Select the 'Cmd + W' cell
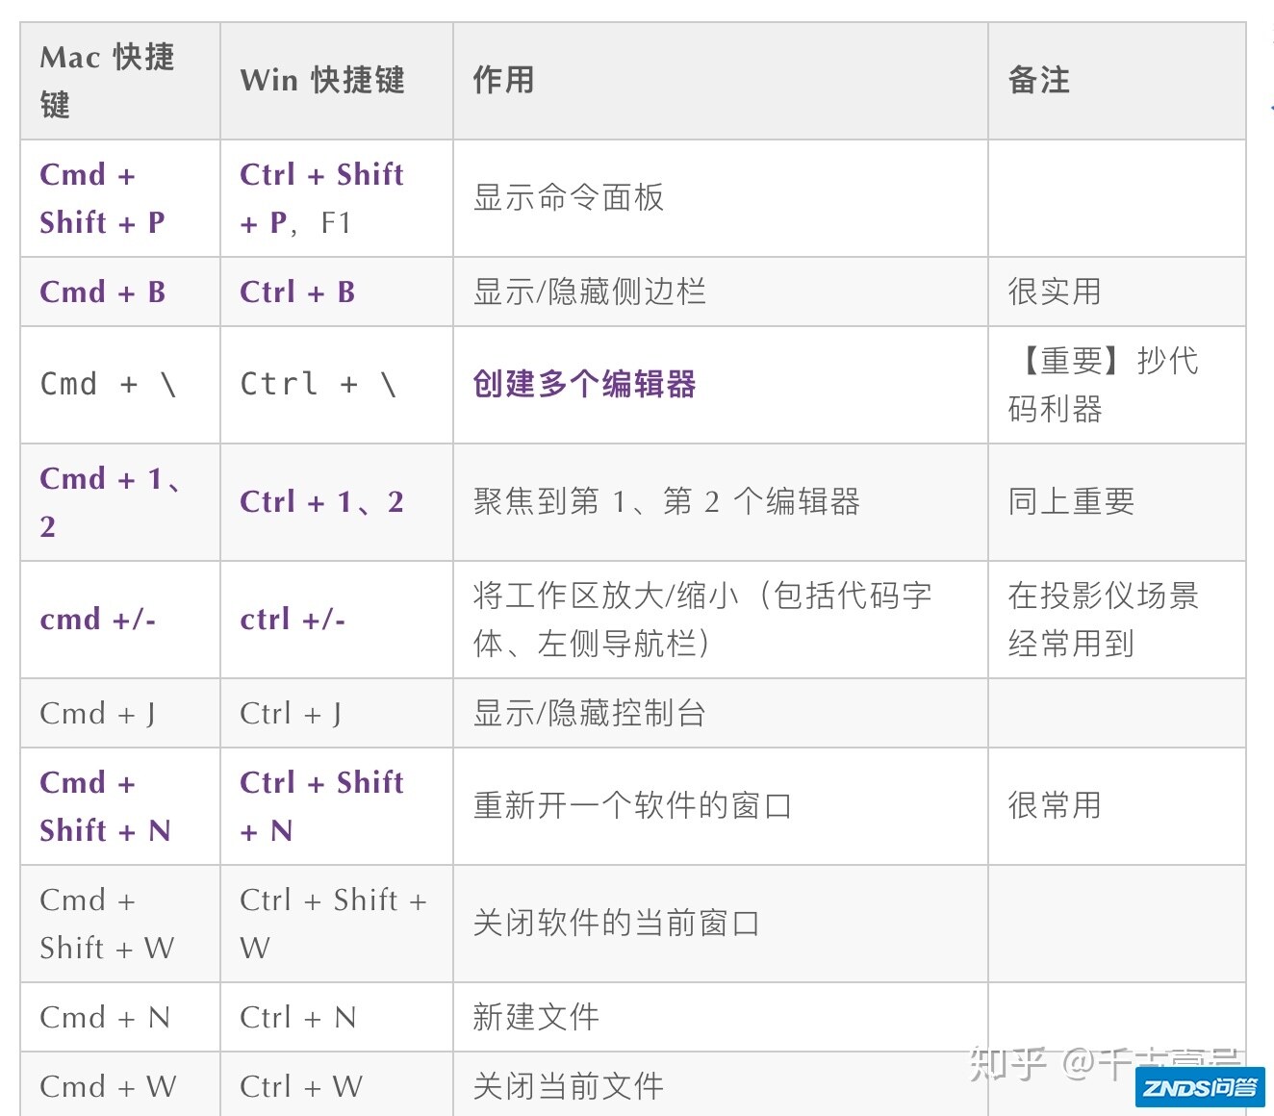 120,1085
